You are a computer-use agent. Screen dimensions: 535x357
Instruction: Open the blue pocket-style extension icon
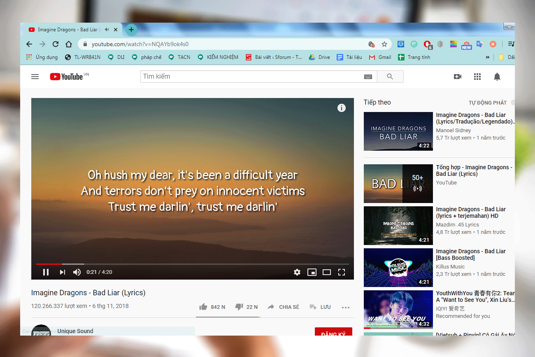tap(401, 44)
